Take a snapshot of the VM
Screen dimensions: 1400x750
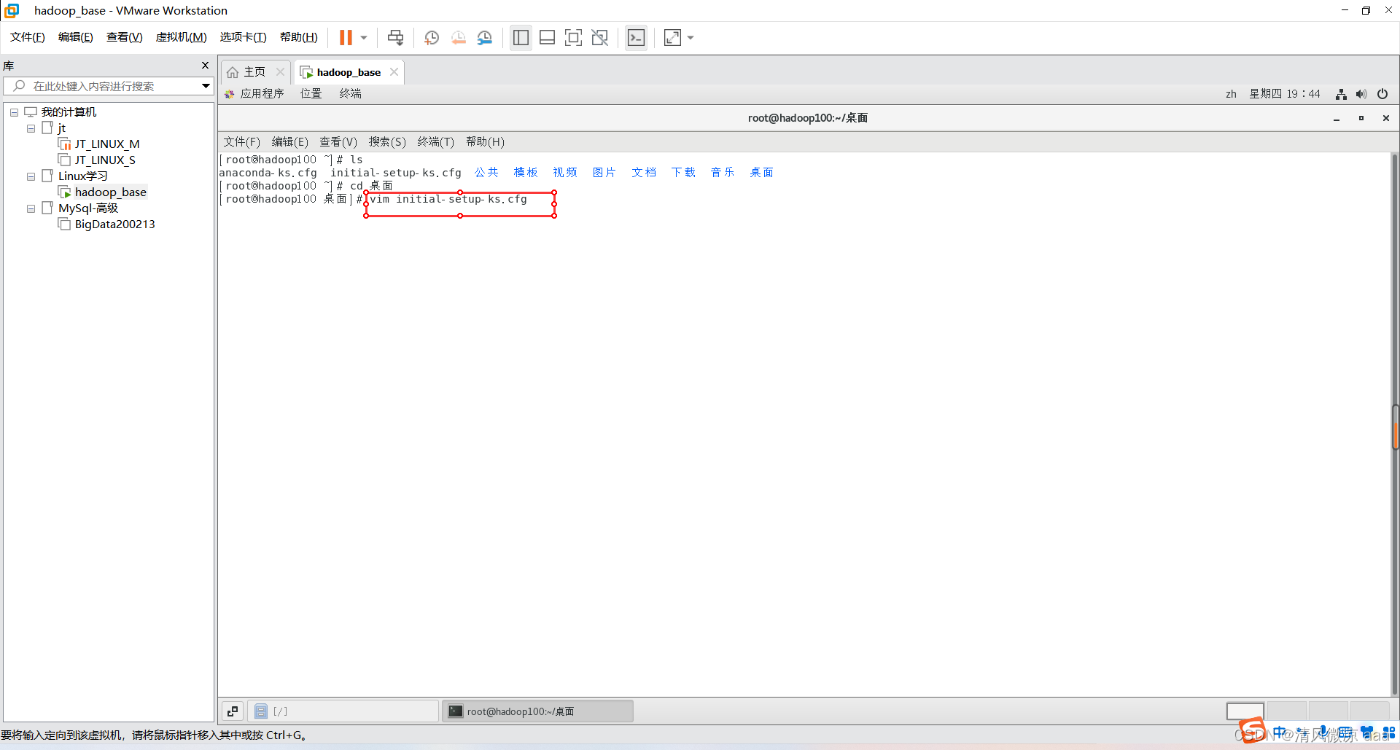coord(432,37)
